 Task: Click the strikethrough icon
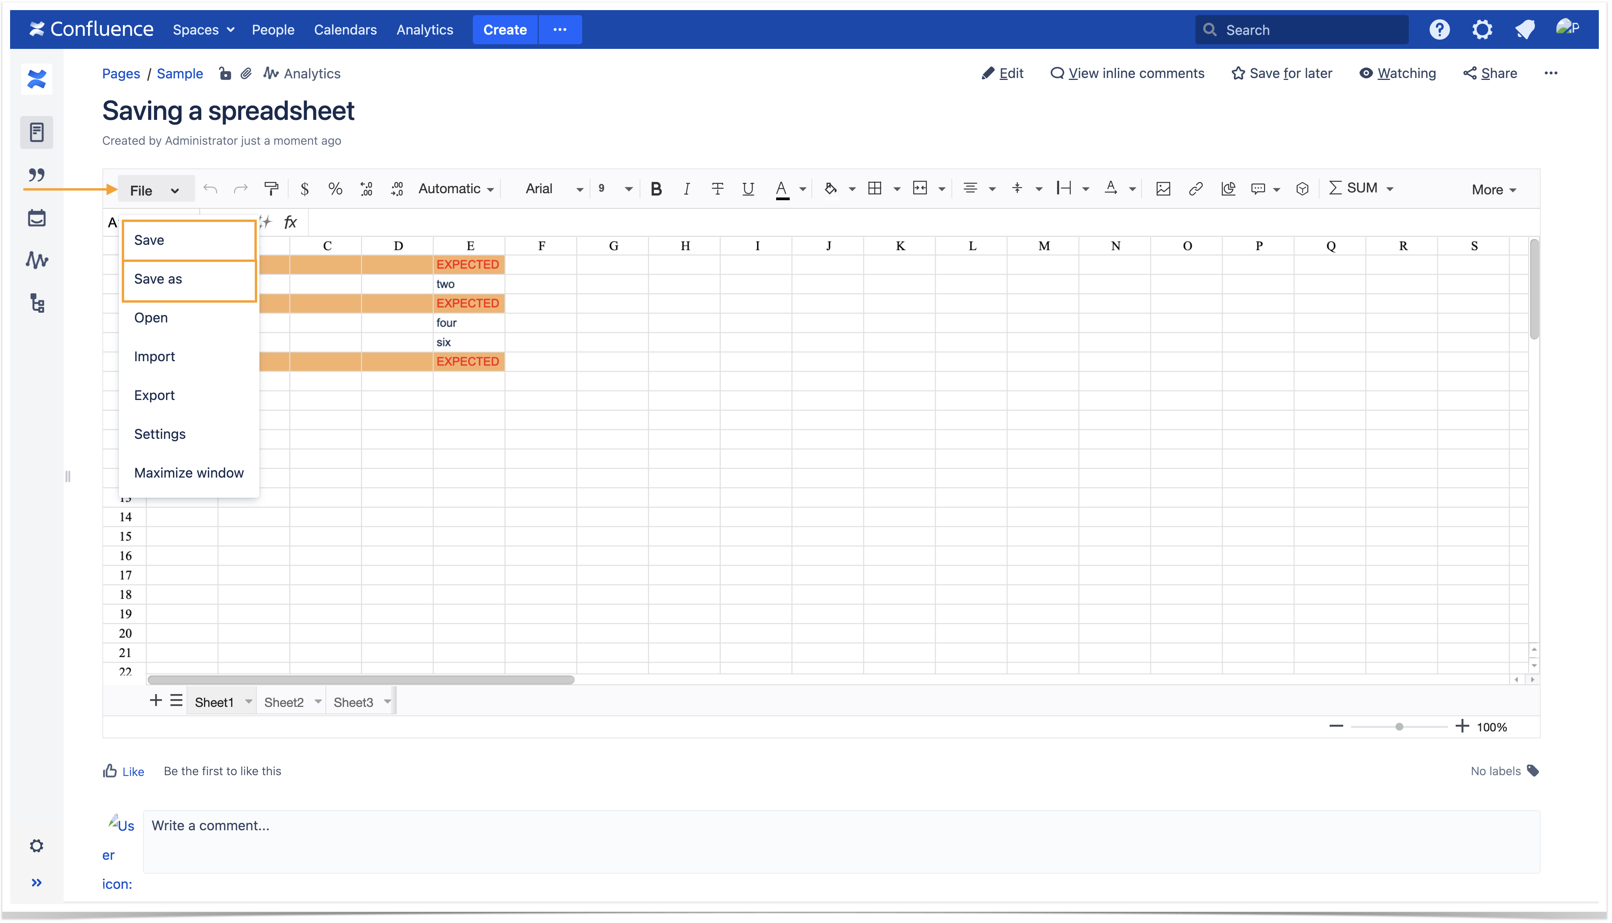coord(717,188)
